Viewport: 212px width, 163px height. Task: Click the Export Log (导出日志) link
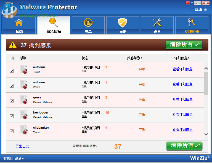(x=22, y=146)
